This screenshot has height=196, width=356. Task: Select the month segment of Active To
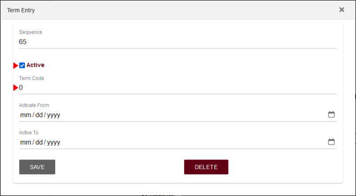point(25,143)
